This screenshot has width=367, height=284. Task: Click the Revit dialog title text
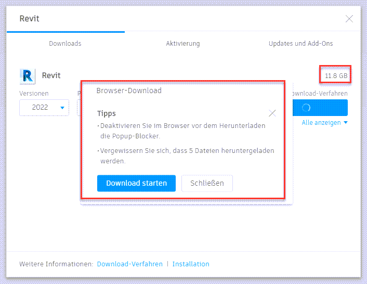(x=30, y=19)
